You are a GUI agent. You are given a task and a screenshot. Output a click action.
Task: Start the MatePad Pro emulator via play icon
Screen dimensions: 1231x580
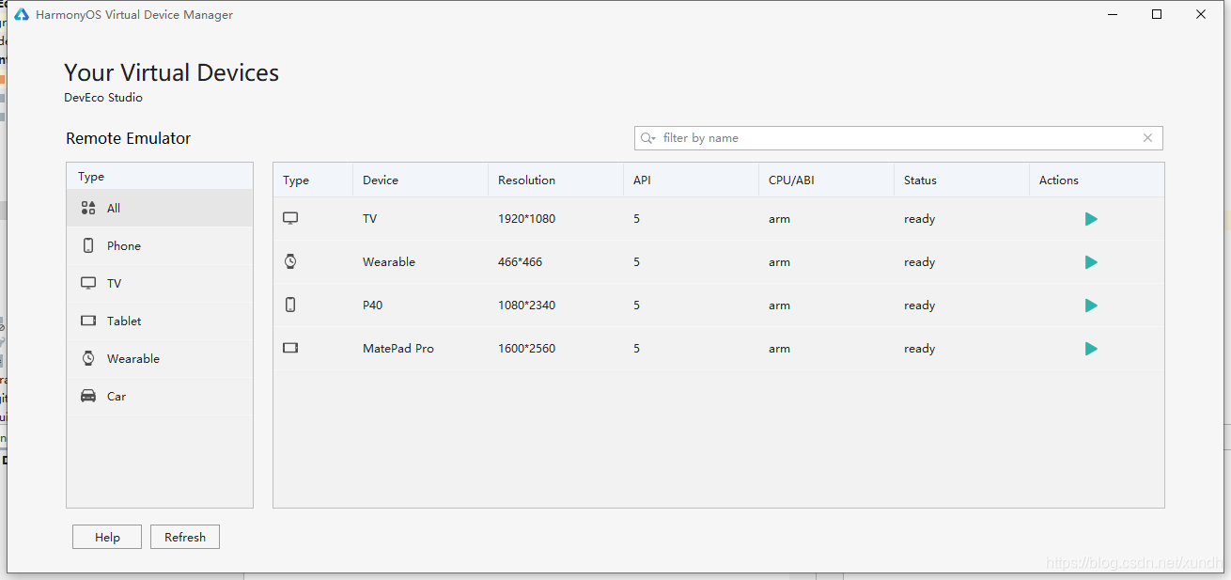tap(1091, 349)
